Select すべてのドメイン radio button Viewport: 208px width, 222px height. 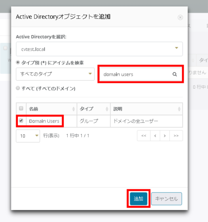click(x=18, y=88)
